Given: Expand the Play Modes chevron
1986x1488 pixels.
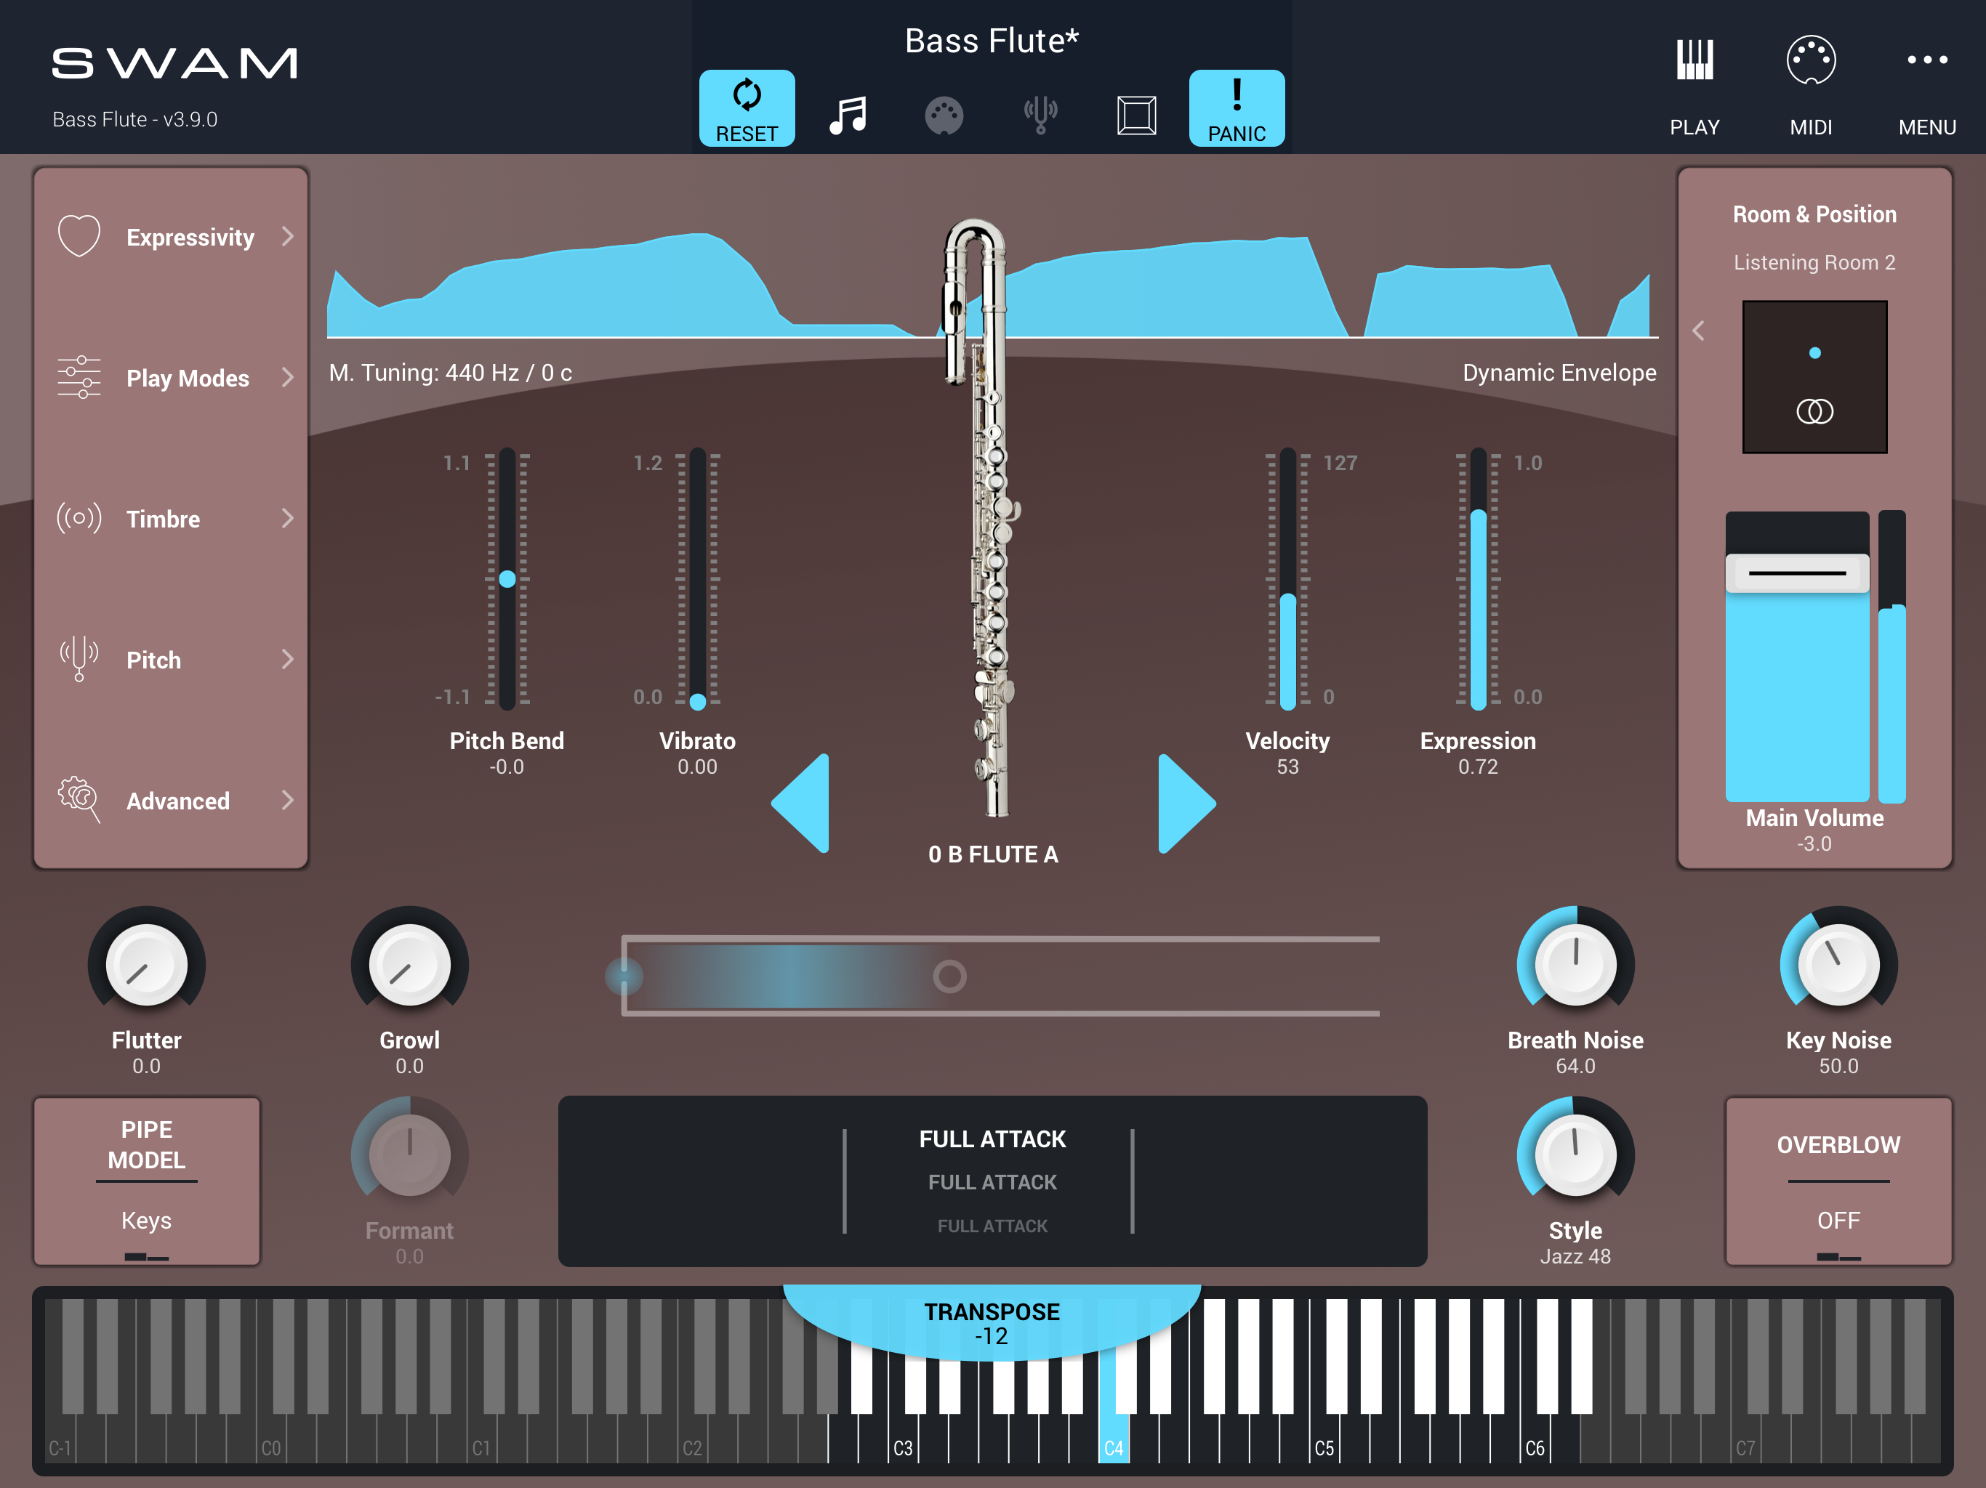Looking at the screenshot, I should pyautogui.click(x=287, y=377).
